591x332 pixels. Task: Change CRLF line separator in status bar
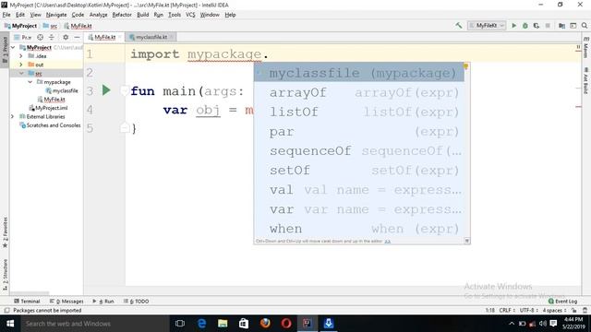click(507, 311)
